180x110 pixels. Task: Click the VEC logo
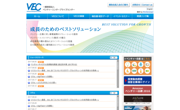tap(34, 7)
